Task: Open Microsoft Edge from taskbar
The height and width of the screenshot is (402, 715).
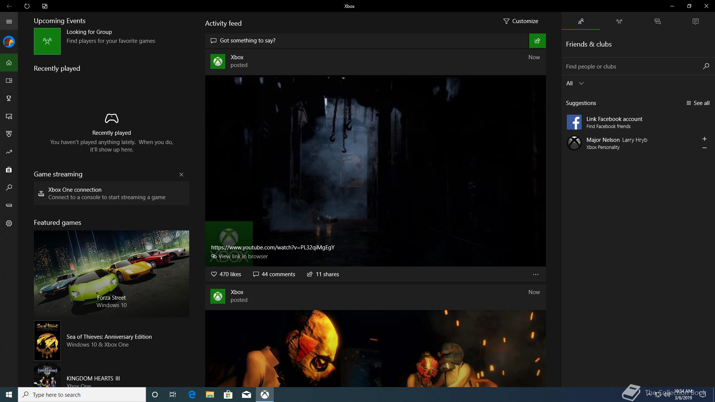Action: pos(192,395)
